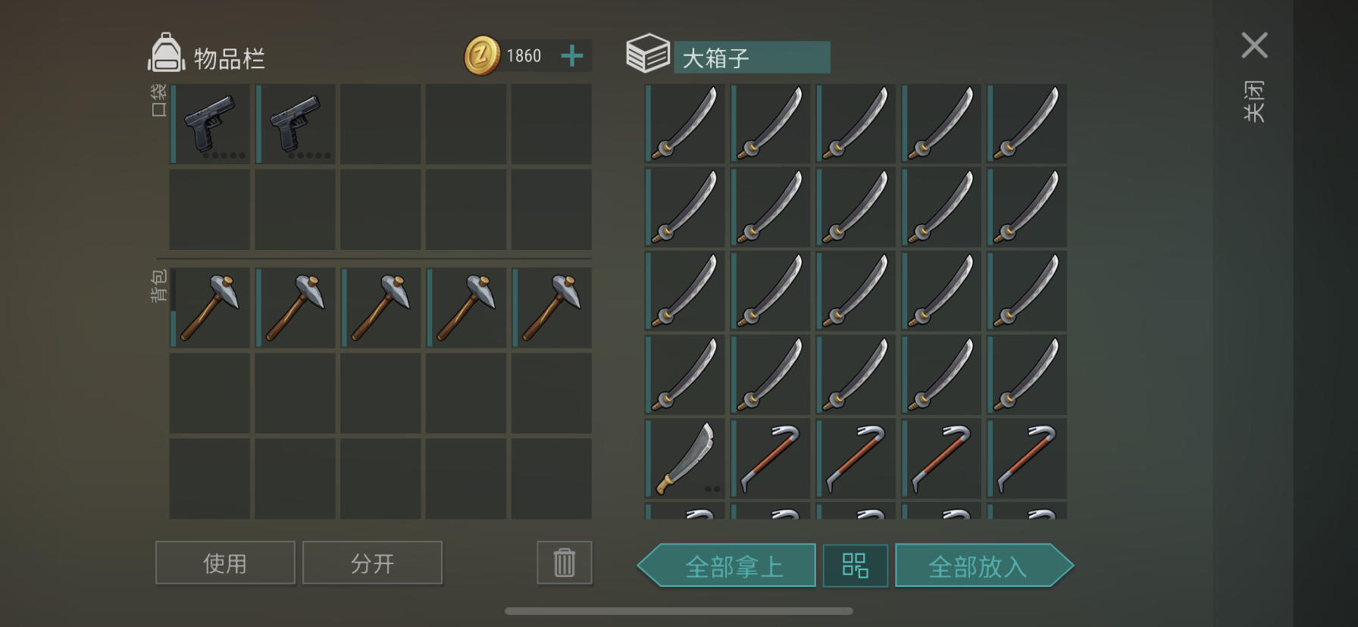
Task: Click the plus icon to add coins
Action: [572, 55]
